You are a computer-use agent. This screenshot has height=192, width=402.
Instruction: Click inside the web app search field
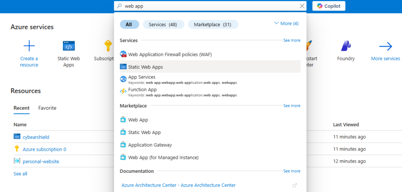tap(208, 6)
